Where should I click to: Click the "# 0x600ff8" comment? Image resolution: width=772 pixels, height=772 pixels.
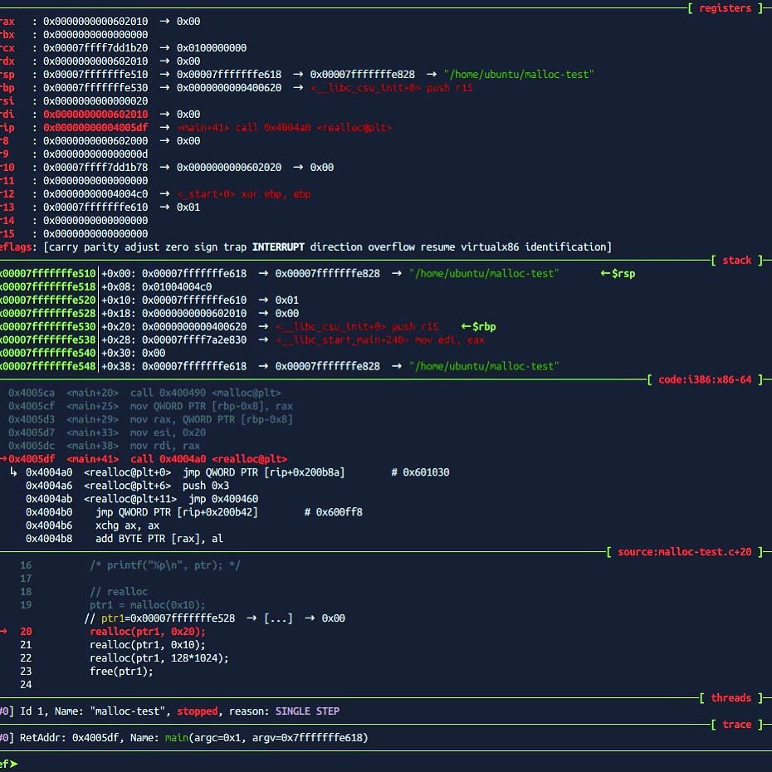click(334, 512)
